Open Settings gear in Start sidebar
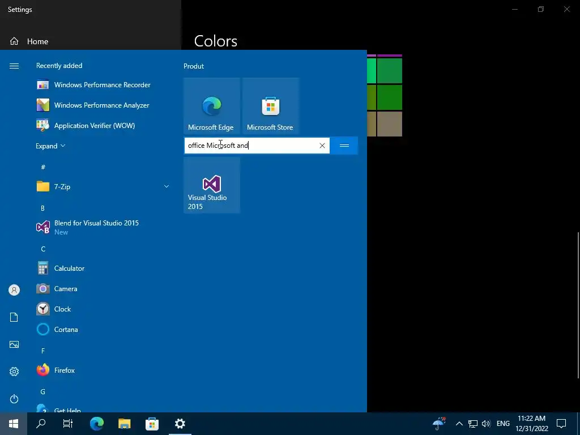The image size is (580, 435). [x=14, y=372]
